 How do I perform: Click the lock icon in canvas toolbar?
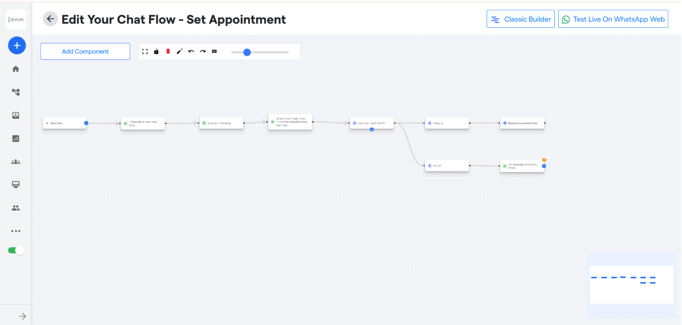pyautogui.click(x=156, y=51)
